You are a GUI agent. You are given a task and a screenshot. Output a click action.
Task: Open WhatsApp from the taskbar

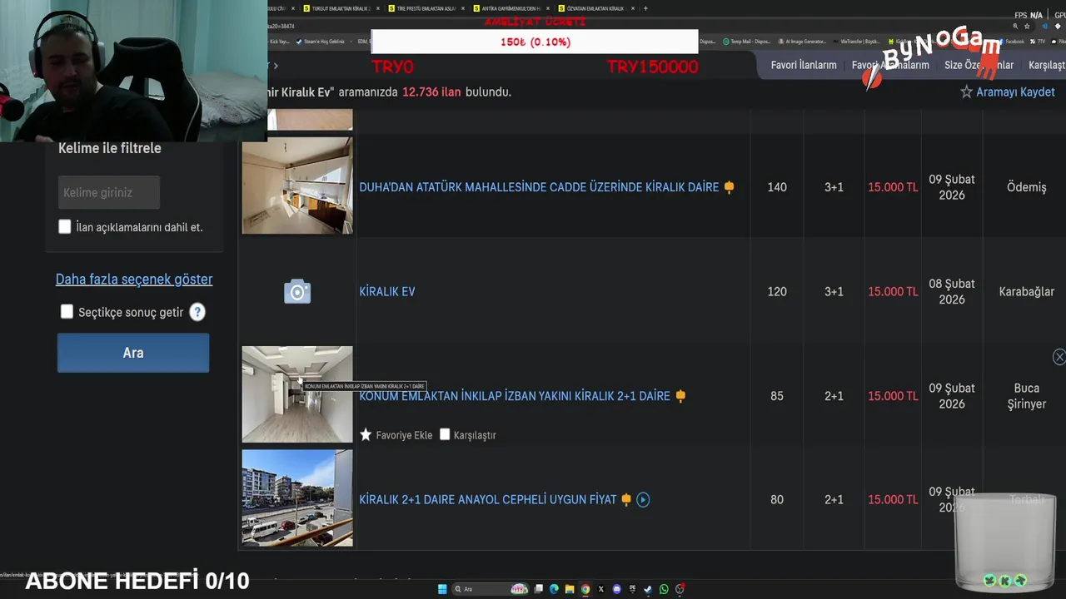pos(664,589)
